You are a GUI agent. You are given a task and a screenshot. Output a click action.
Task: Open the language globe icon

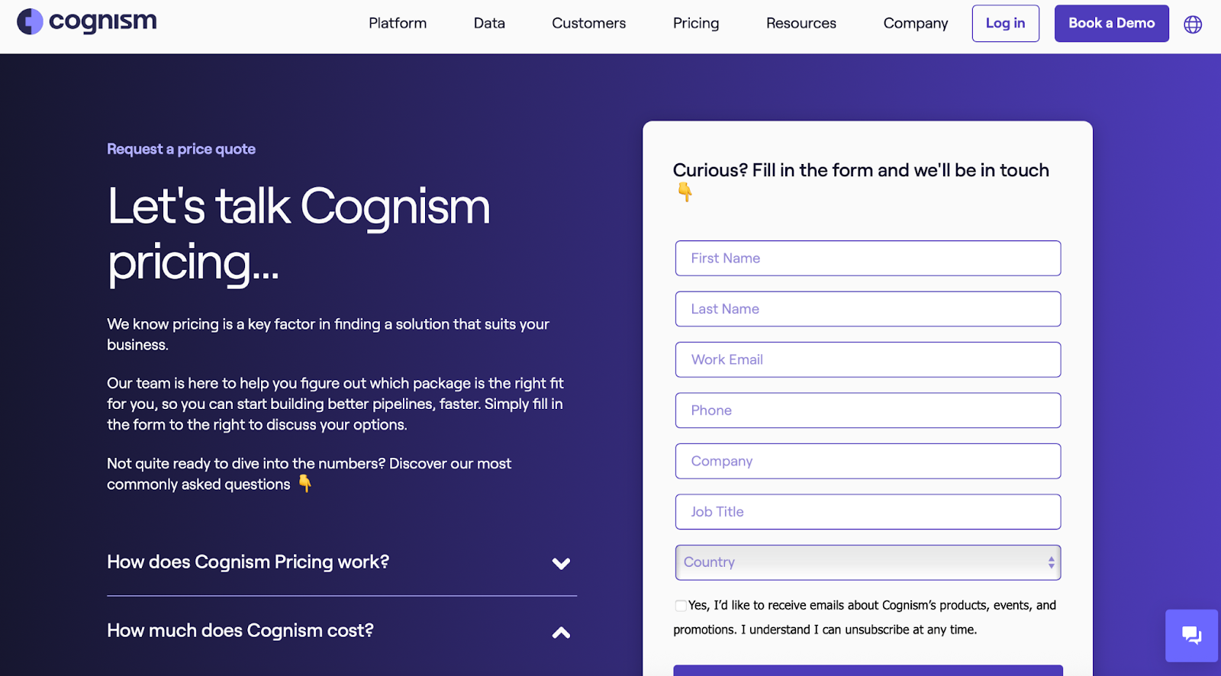pyautogui.click(x=1191, y=24)
